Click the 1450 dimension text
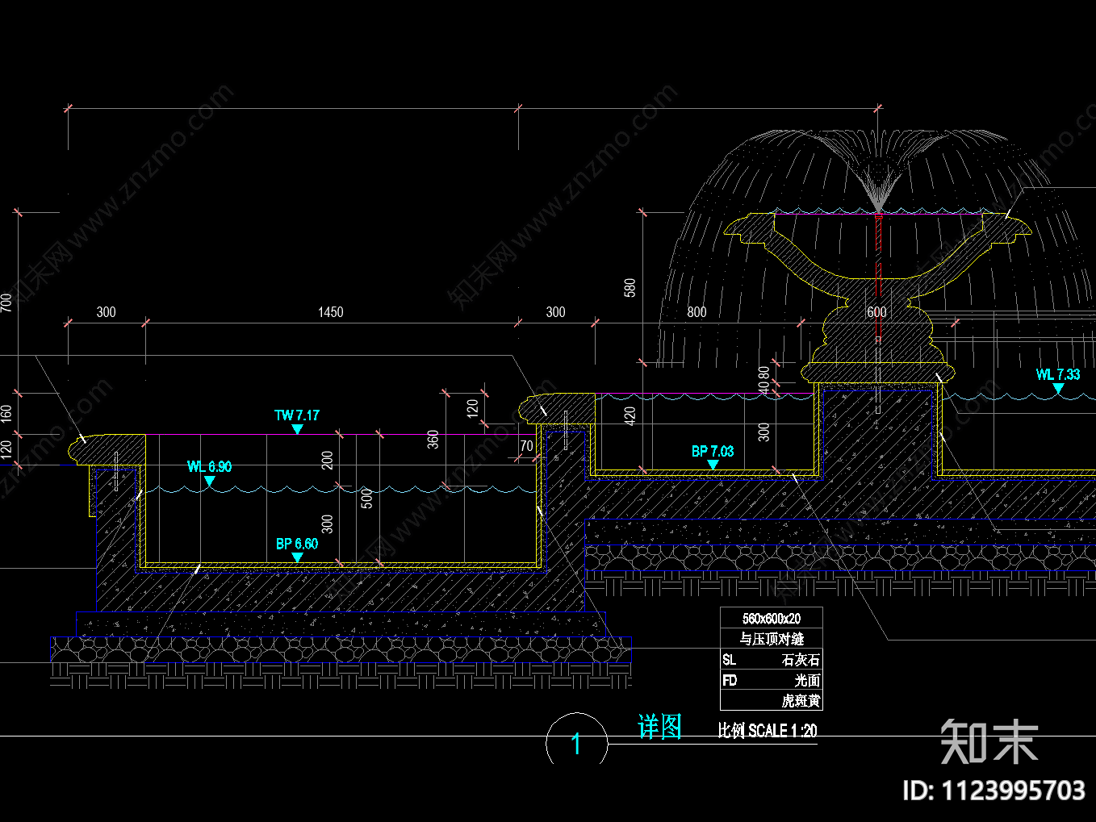 point(331,312)
